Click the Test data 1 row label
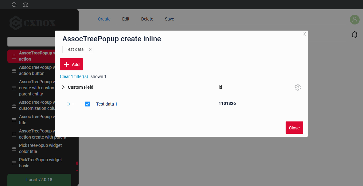The height and width of the screenshot is (186, 363). pos(107,104)
